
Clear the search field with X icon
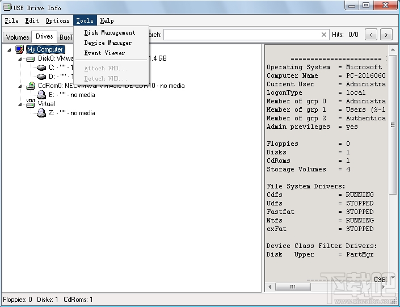coord(324,35)
